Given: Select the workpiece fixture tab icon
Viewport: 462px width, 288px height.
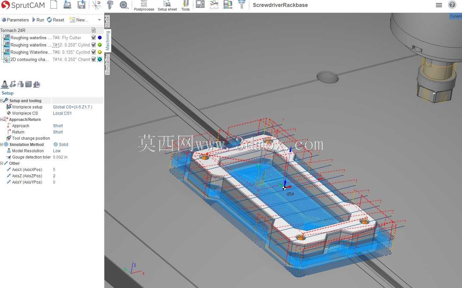Looking at the screenshot, I should 20,84.
